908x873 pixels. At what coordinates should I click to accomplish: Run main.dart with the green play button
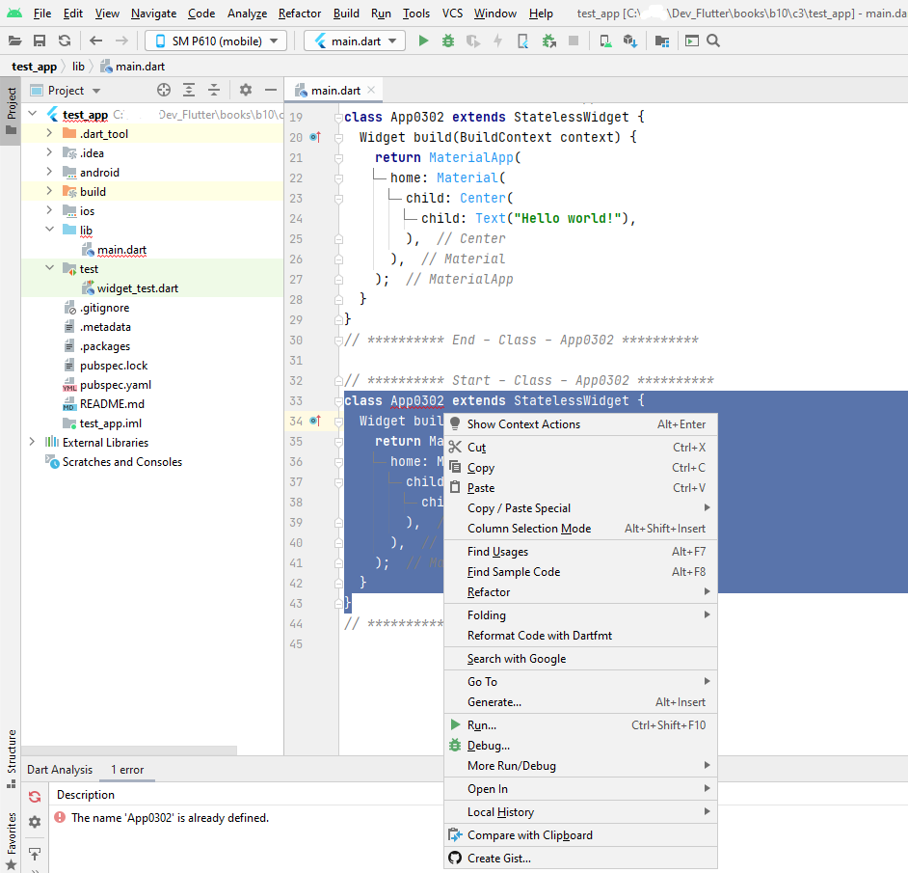(x=423, y=41)
